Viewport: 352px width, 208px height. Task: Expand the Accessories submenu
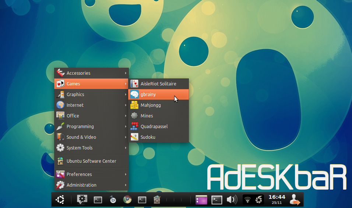point(91,73)
